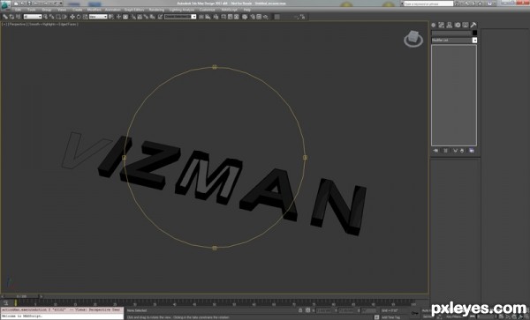Open the Perspective viewport label menu
530x320 pixels.
click(17, 25)
